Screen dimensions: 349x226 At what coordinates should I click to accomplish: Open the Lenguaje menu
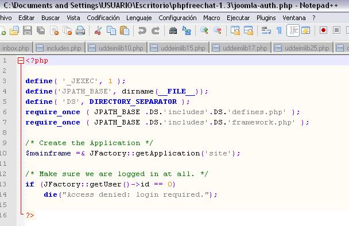point(139,18)
